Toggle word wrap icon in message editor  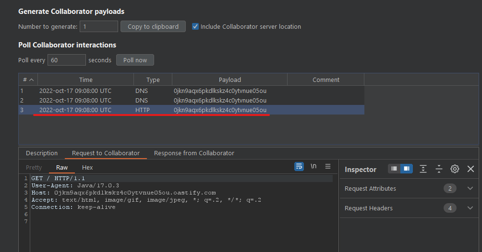(299, 167)
